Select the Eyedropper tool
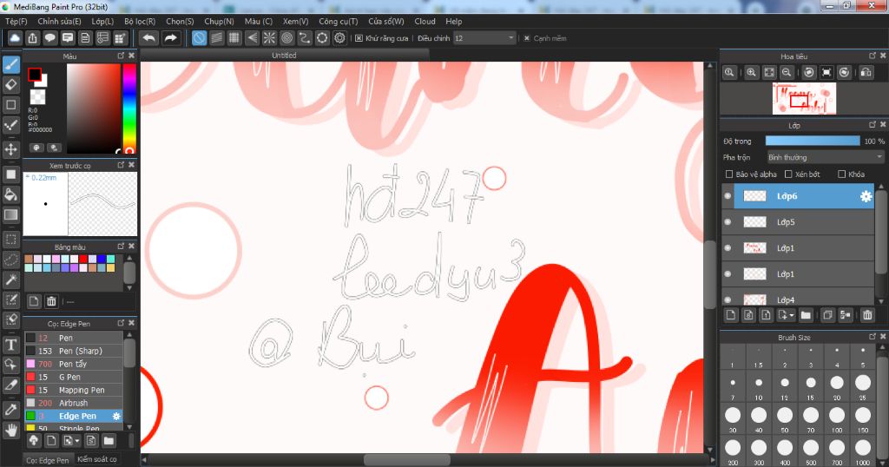The width and height of the screenshot is (889, 467). click(x=11, y=410)
